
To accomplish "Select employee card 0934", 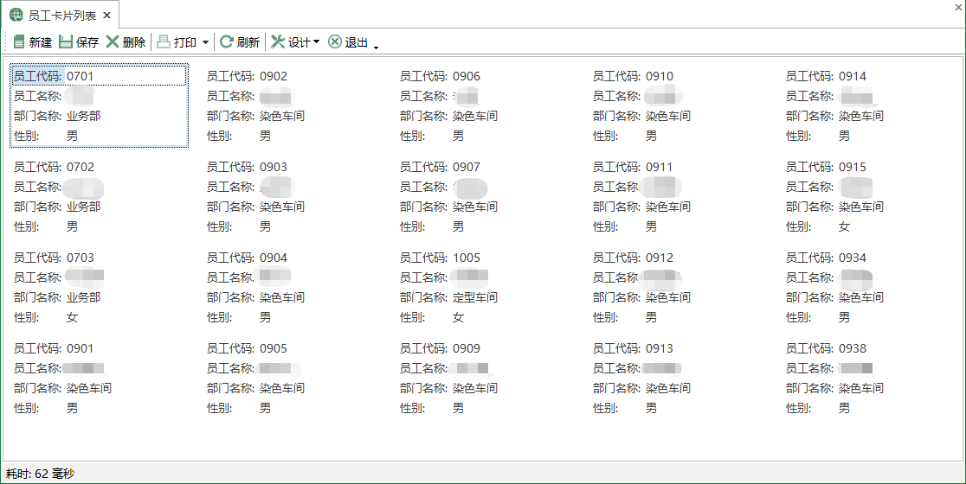I will (x=871, y=287).
